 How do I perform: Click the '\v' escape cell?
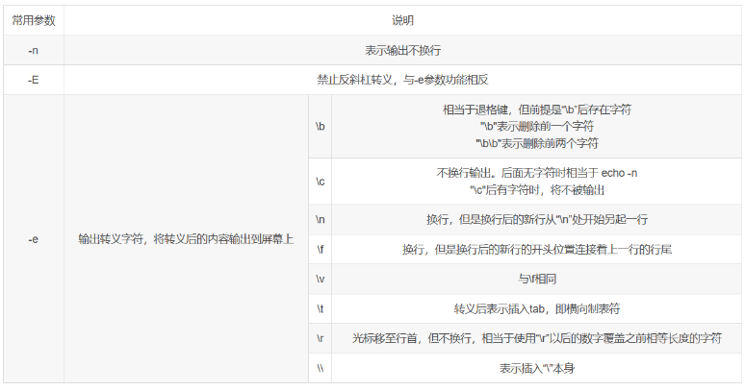[x=320, y=280]
